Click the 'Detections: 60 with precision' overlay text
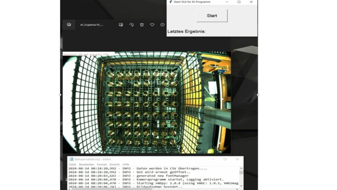This screenshot has width=337, height=190. [86, 54]
